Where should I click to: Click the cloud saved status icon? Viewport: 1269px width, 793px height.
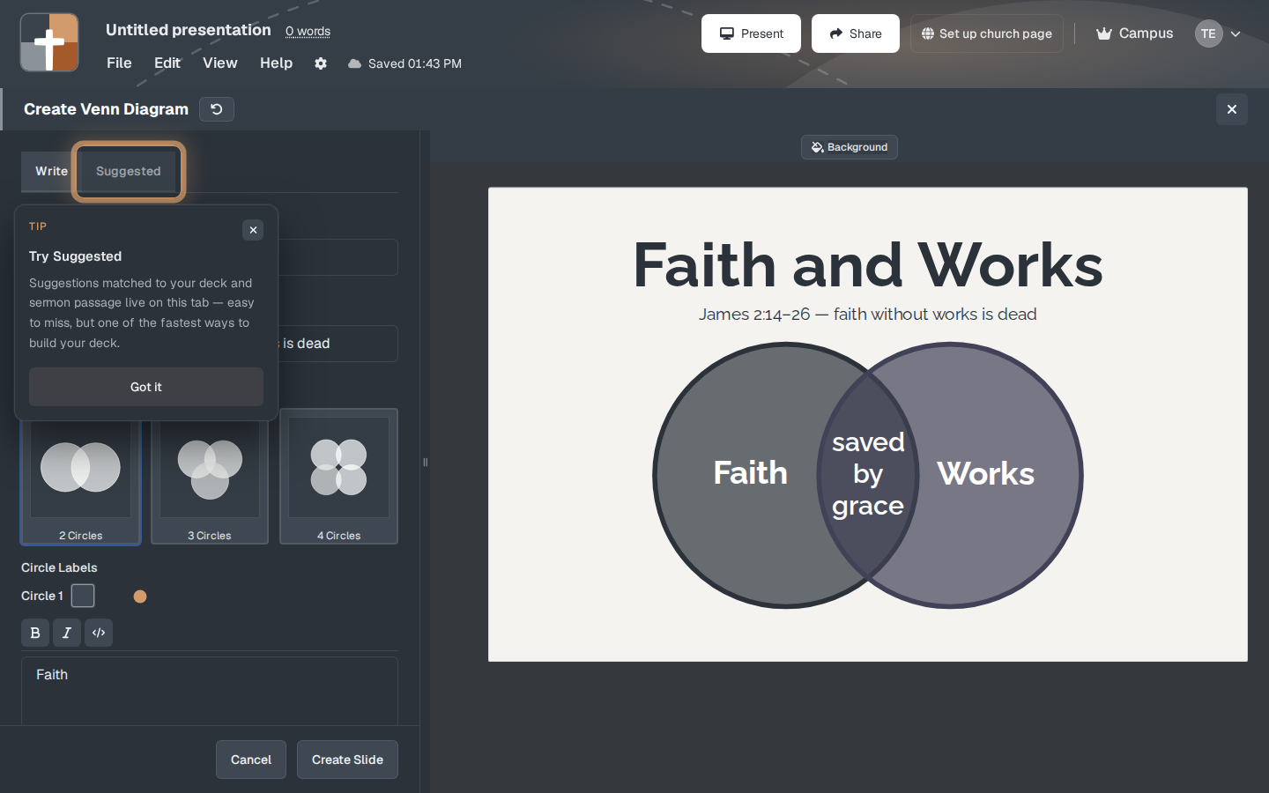coord(354,63)
